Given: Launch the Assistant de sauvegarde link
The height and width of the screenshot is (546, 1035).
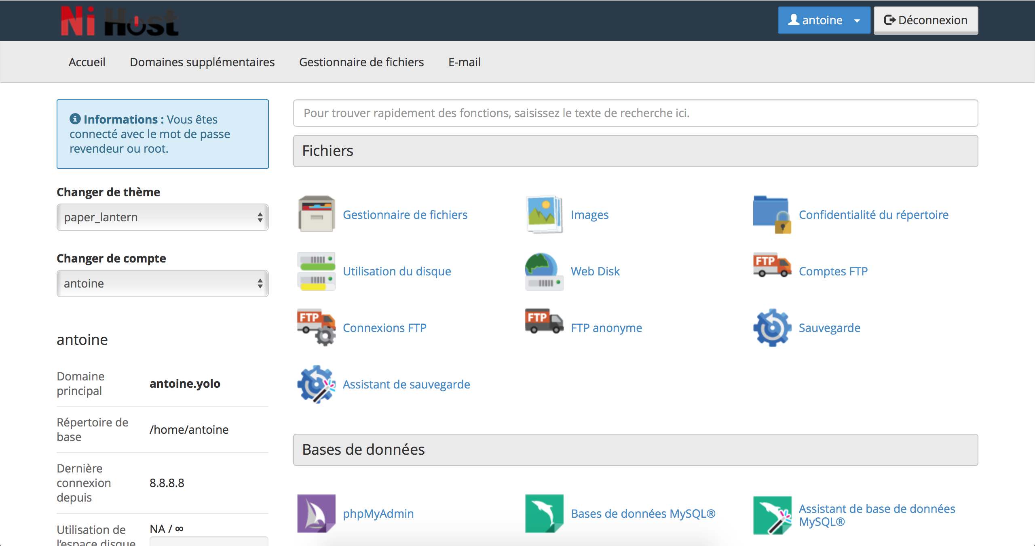Looking at the screenshot, I should [x=406, y=384].
